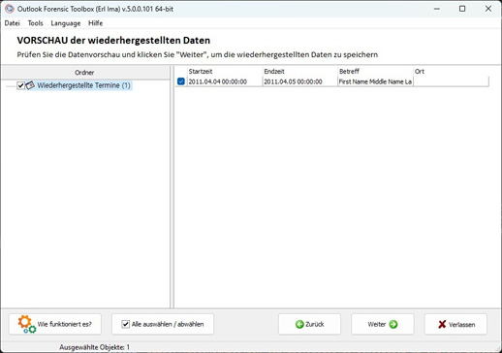Viewport: 502px width, 353px height.
Task: Click the gears icon beside Wie funktioniert es
Action: [x=26, y=324]
